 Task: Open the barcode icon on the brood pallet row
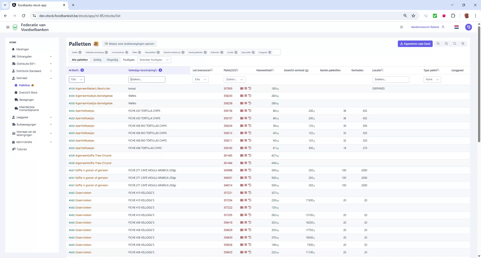[x=241, y=88]
